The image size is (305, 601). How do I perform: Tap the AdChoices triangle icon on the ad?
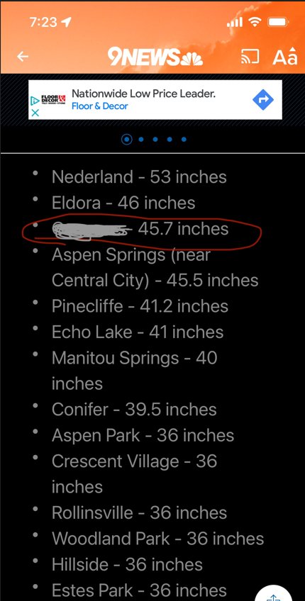(x=35, y=101)
